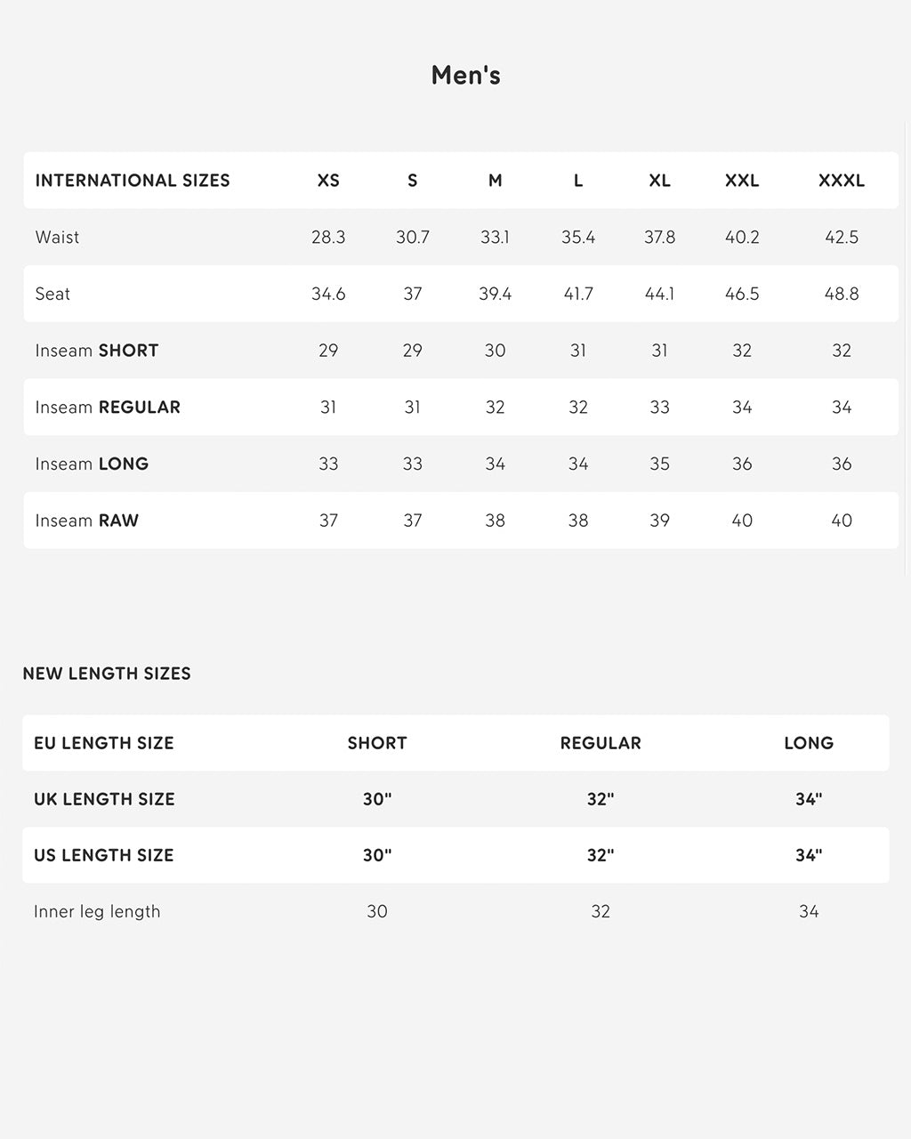Screen dimensions: 911x1139
Task: Select the EU LENGTH SIZE header
Action: 104,743
